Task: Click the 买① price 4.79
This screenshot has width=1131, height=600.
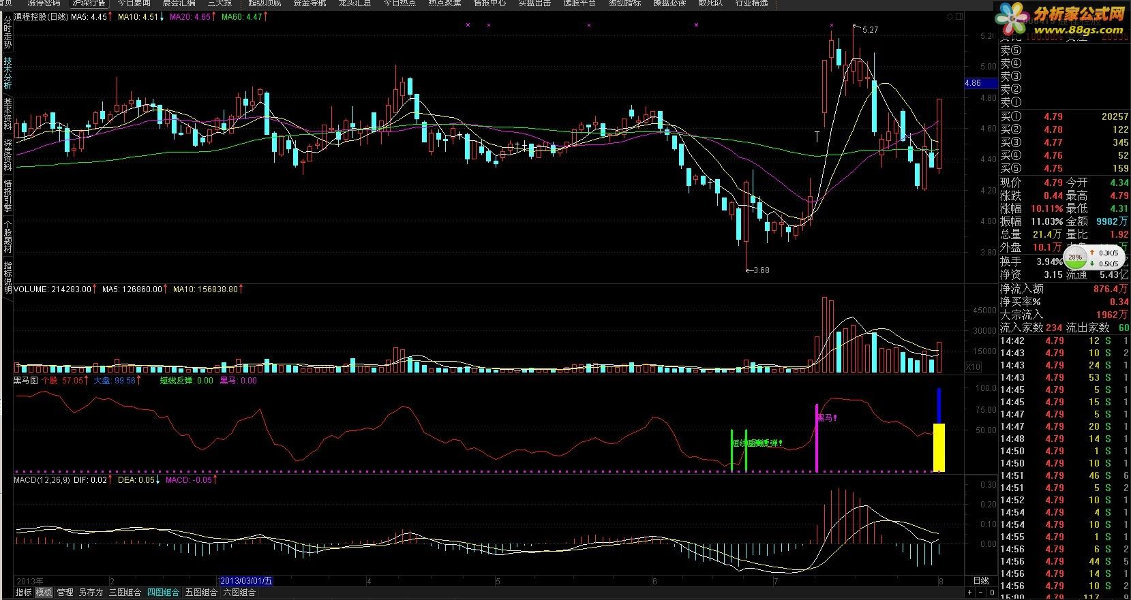Action: (1053, 117)
